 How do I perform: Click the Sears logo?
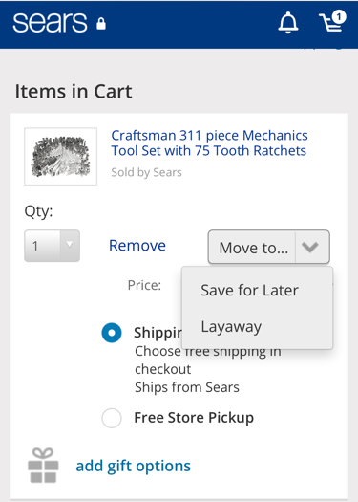[50, 23]
